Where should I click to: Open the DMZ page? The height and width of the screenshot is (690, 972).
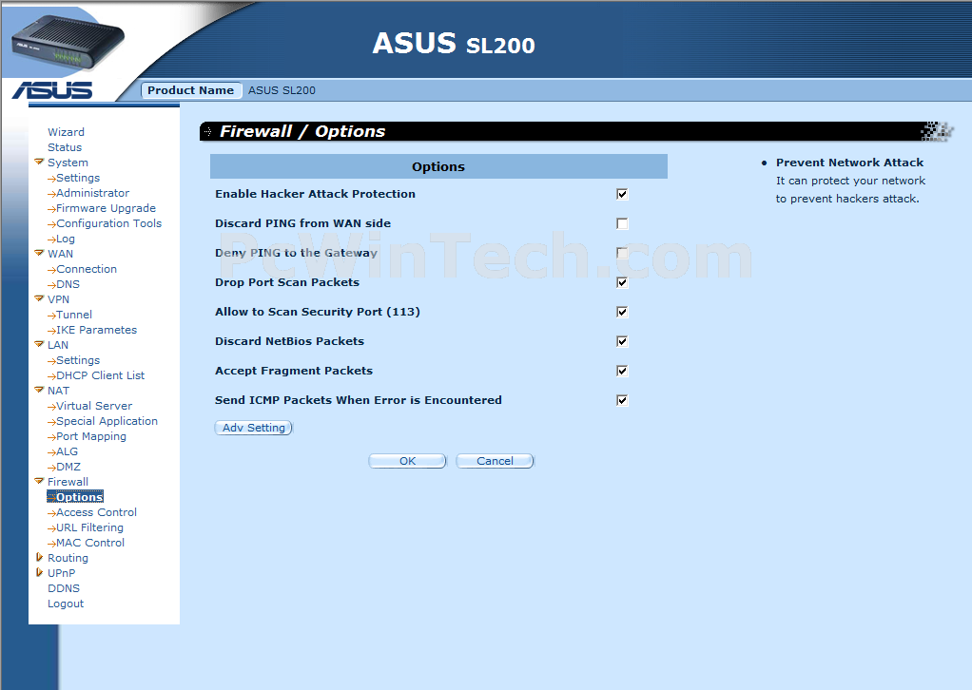click(x=68, y=467)
